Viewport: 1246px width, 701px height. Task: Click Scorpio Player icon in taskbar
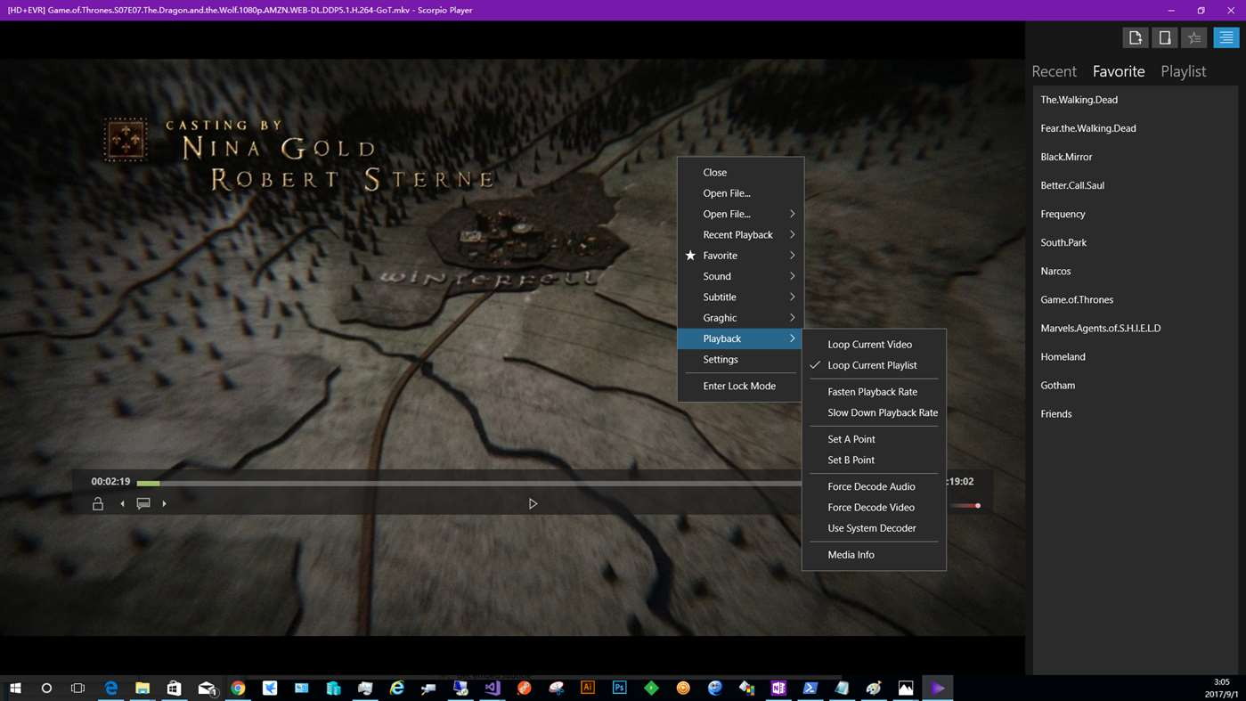click(938, 688)
